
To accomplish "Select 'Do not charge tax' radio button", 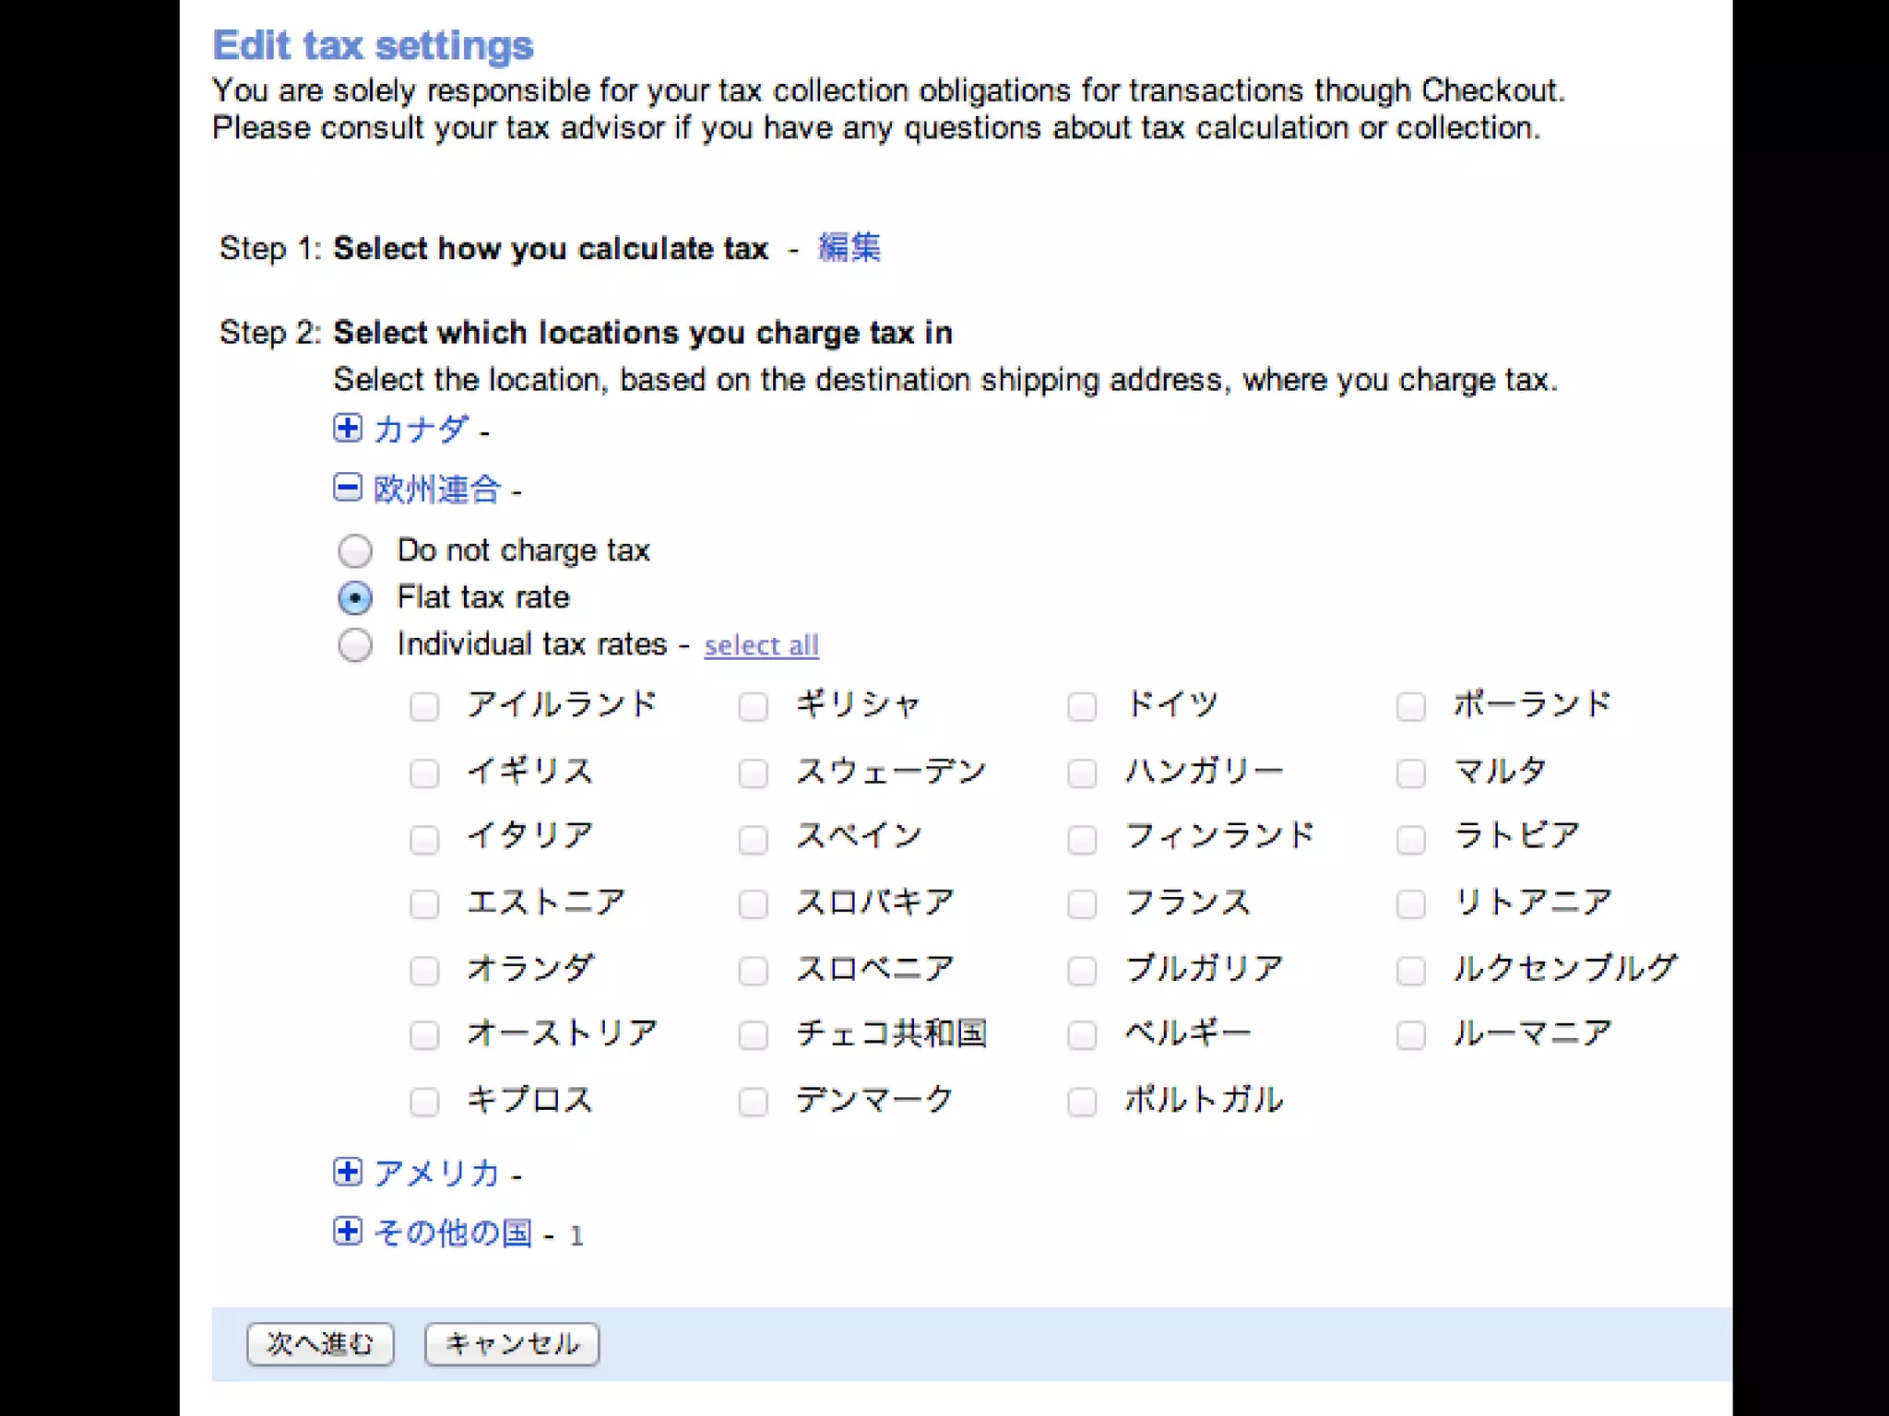I will [x=355, y=551].
